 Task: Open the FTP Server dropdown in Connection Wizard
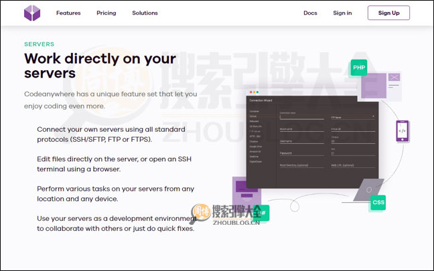(x=353, y=117)
